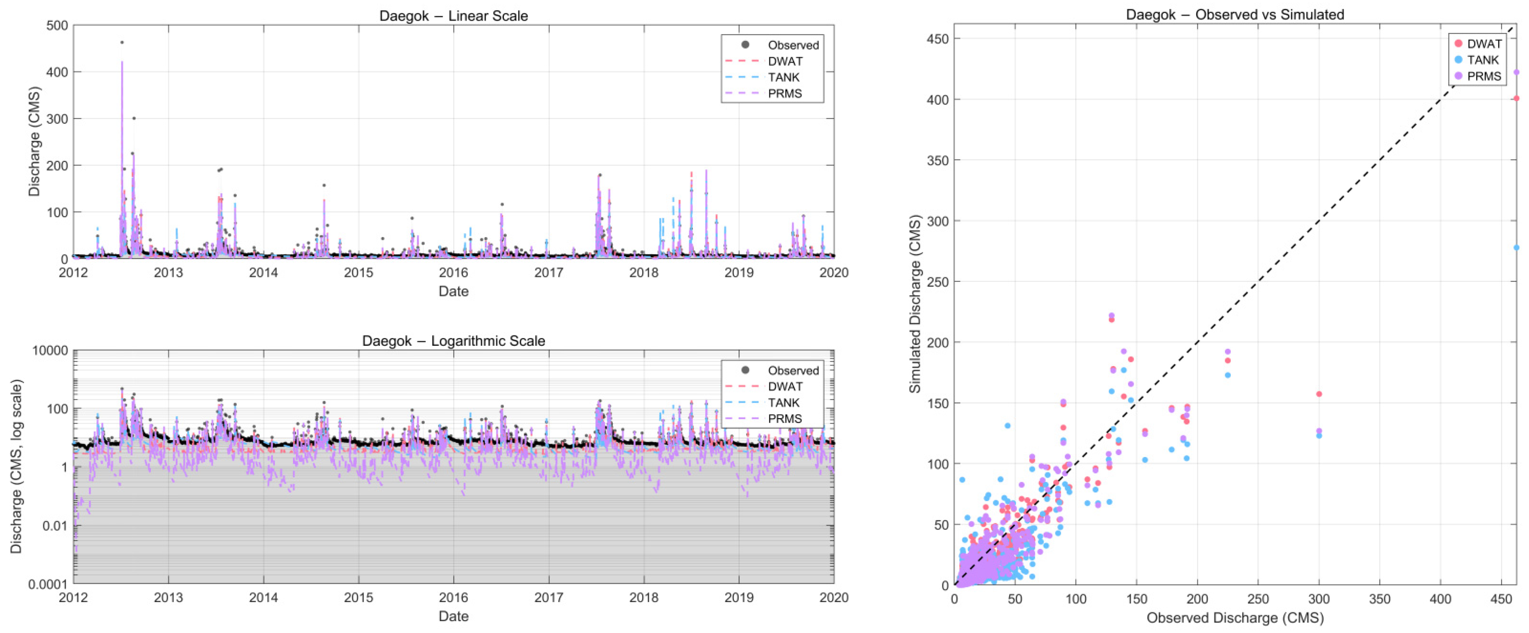Click the Date label under the logarithmic plot
The width and height of the screenshot is (1529, 633).
(x=453, y=617)
